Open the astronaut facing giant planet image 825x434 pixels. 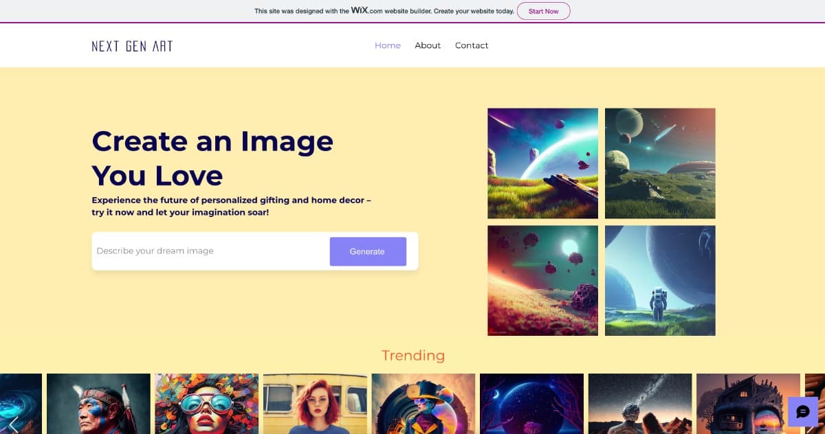point(660,281)
